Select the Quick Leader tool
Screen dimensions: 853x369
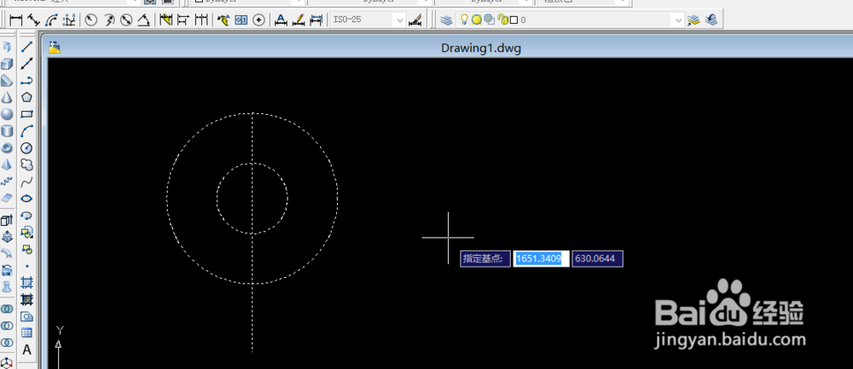pos(223,20)
